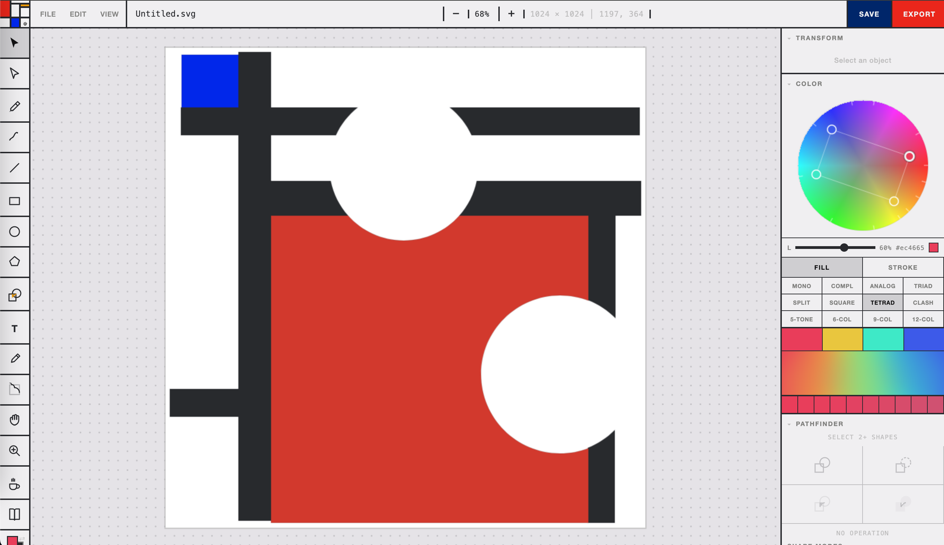
Task: Pick the Pencil tool
Action: click(x=14, y=106)
